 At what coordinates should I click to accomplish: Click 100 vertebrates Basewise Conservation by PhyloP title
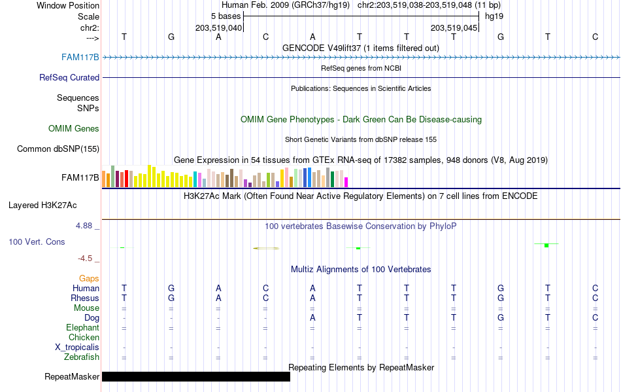pos(361,226)
